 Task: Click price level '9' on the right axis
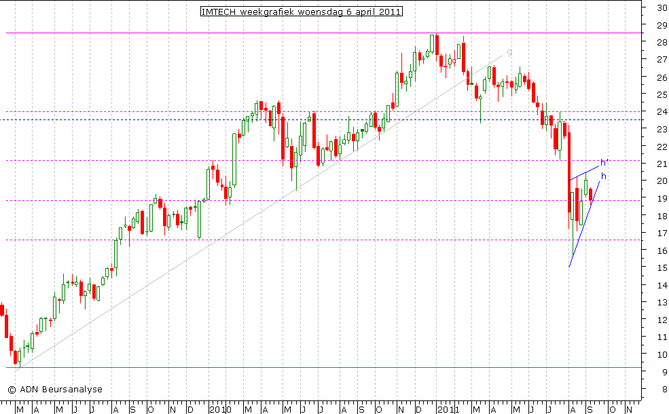(664, 372)
